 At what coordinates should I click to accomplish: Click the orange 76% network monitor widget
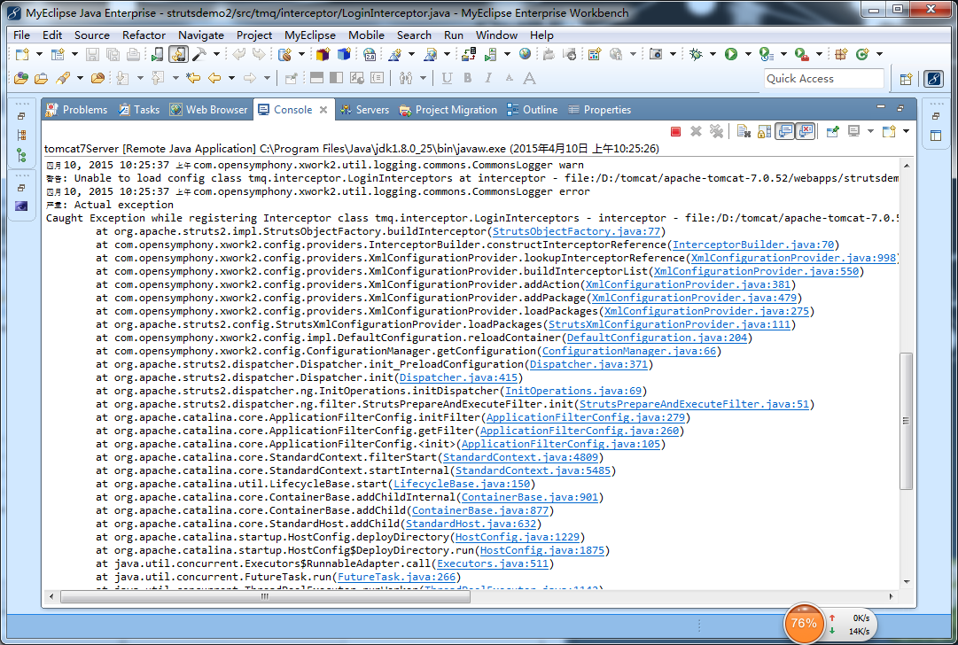pyautogui.click(x=804, y=624)
